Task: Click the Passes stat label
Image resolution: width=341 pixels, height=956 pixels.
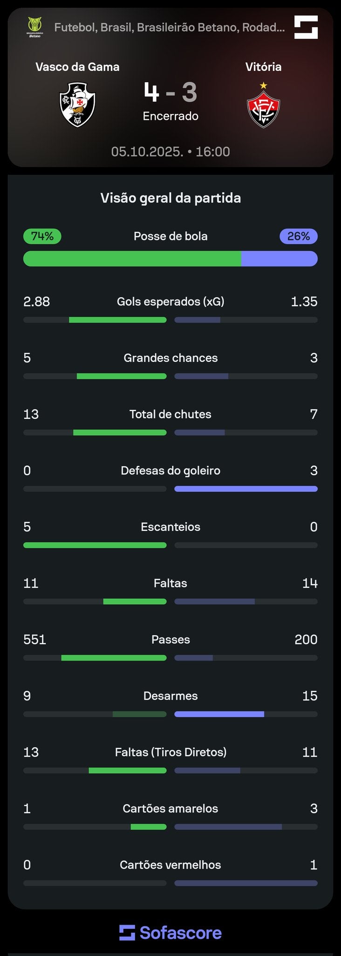Action: [x=170, y=640]
